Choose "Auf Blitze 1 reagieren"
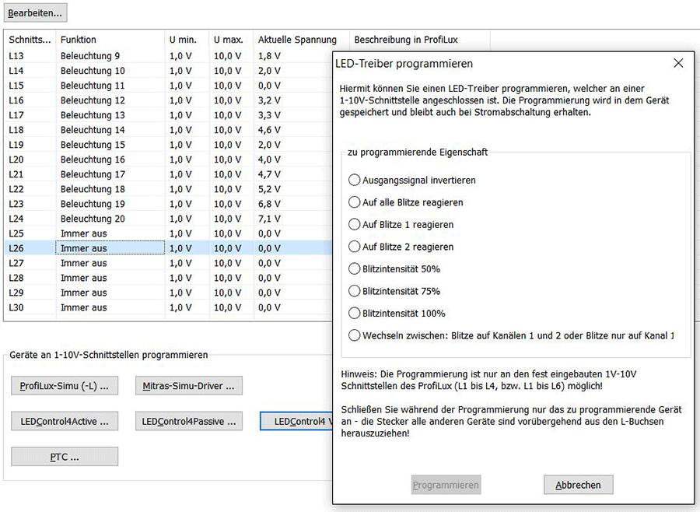 (x=355, y=223)
